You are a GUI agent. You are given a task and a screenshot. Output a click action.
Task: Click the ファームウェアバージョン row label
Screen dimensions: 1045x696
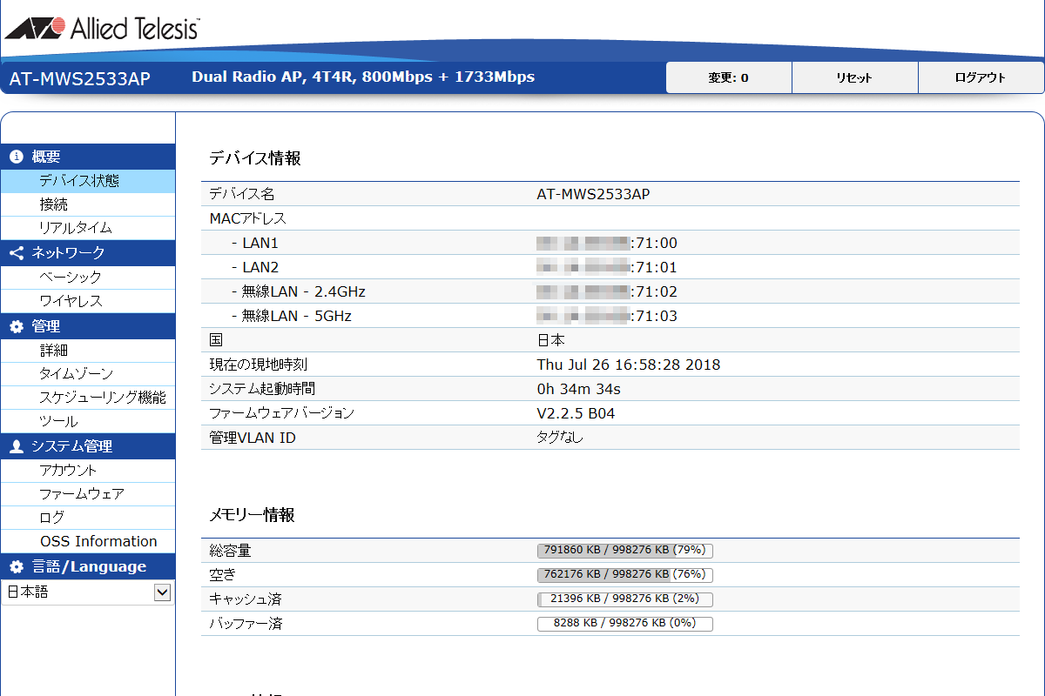pos(282,413)
